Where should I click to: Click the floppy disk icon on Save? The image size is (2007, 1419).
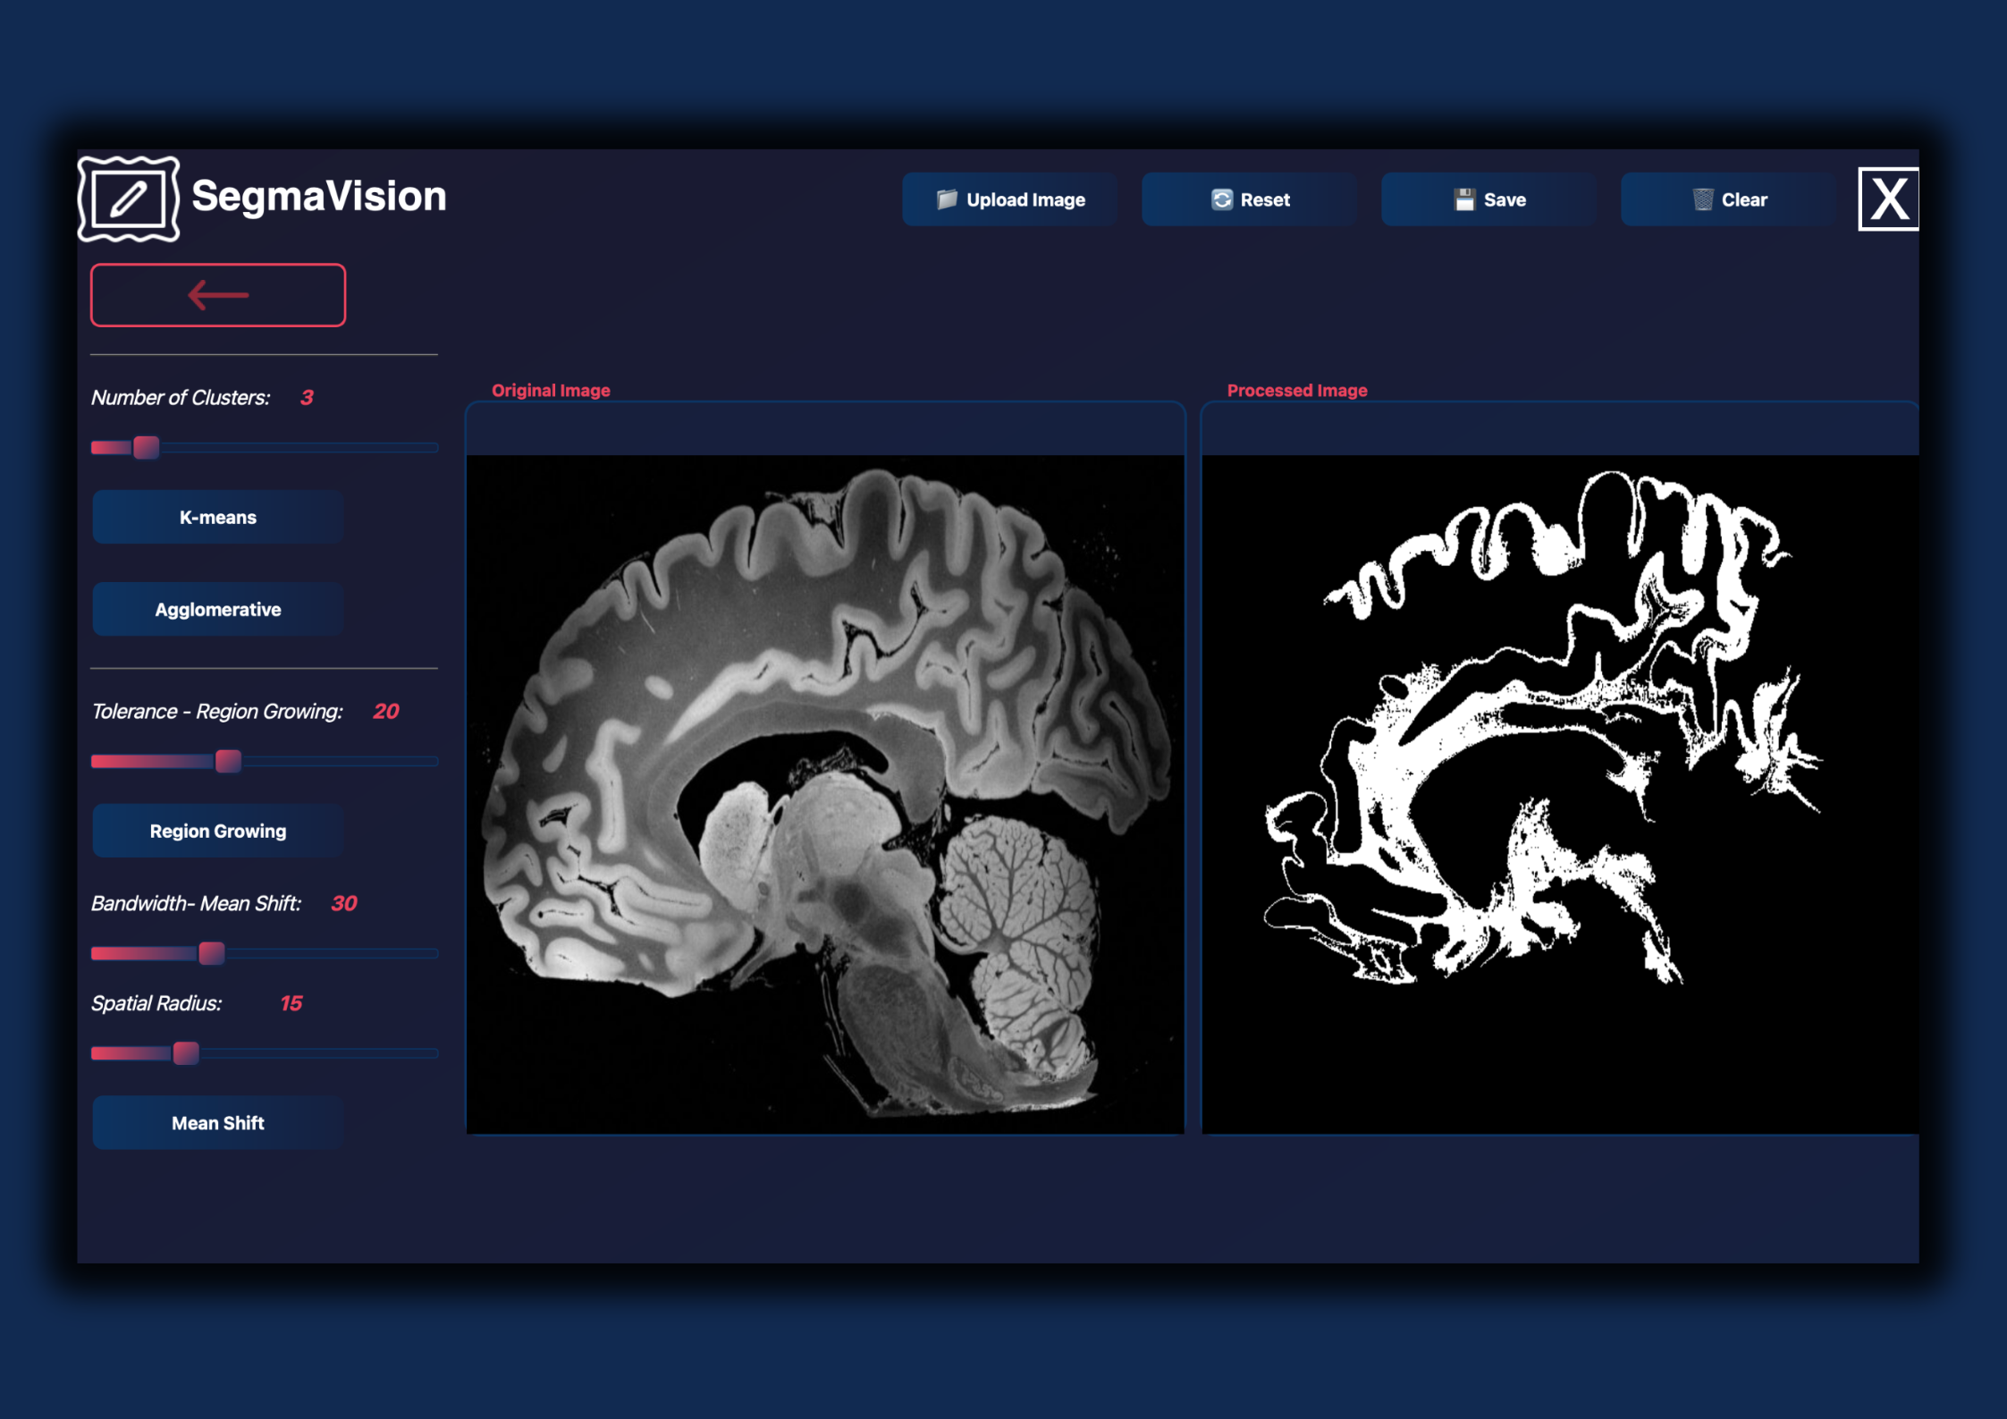coord(1463,199)
